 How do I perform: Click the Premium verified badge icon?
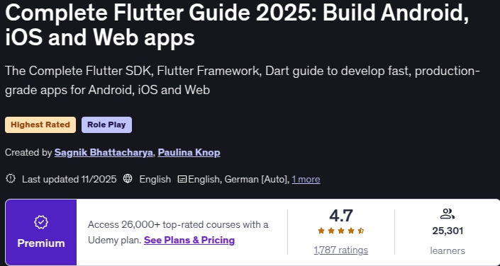click(41, 222)
